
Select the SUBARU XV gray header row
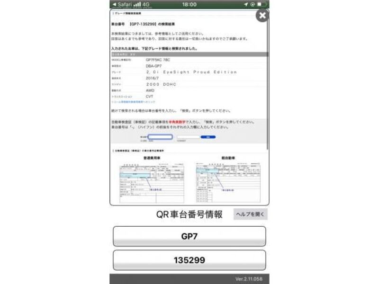pos(189,54)
